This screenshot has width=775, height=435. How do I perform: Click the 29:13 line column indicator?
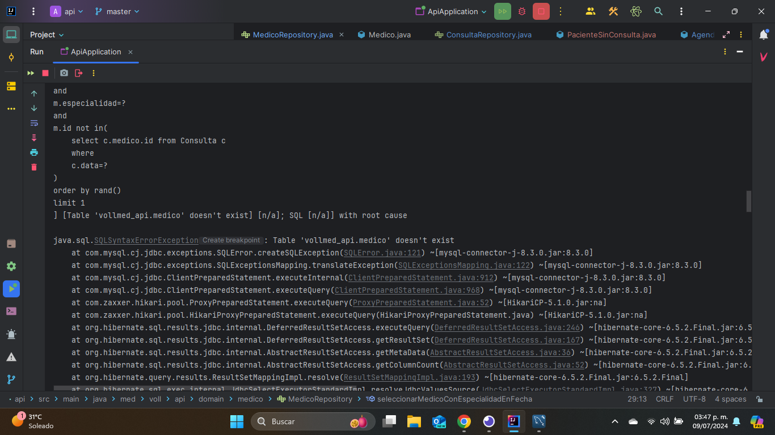637,399
